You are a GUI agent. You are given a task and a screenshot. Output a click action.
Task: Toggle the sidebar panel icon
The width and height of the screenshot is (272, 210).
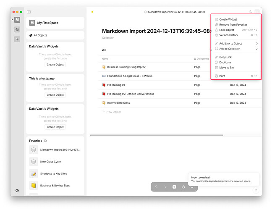coord(29,12)
